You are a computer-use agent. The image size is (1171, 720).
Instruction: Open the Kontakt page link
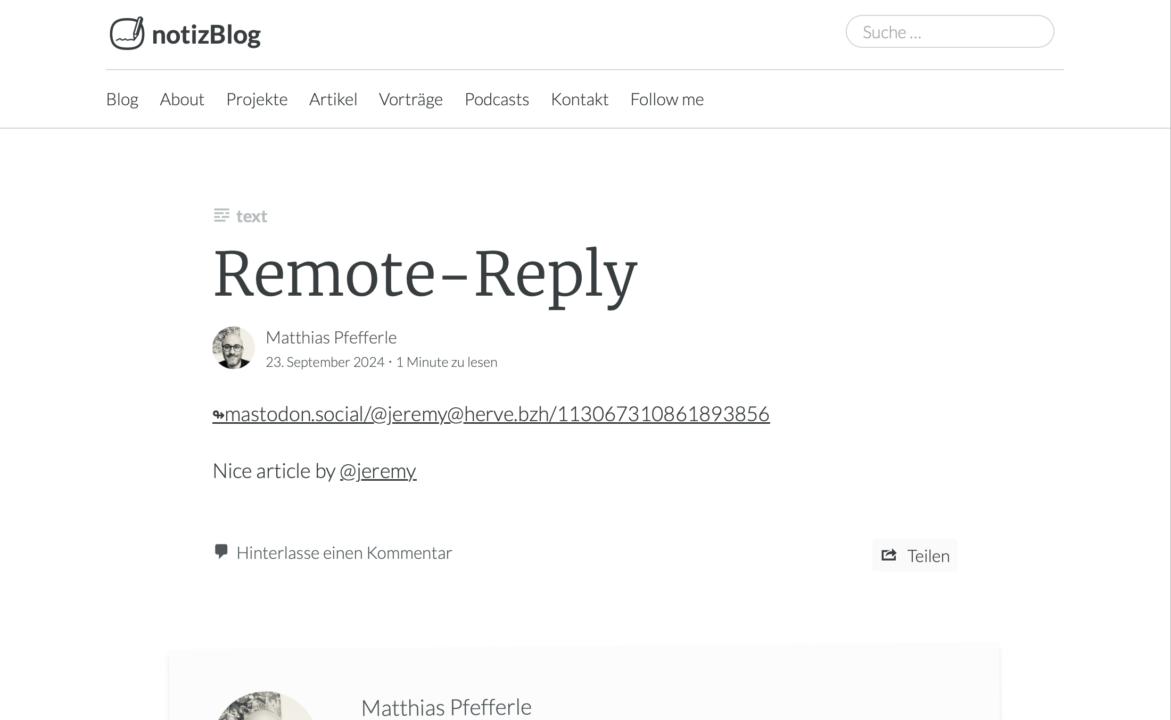(580, 99)
